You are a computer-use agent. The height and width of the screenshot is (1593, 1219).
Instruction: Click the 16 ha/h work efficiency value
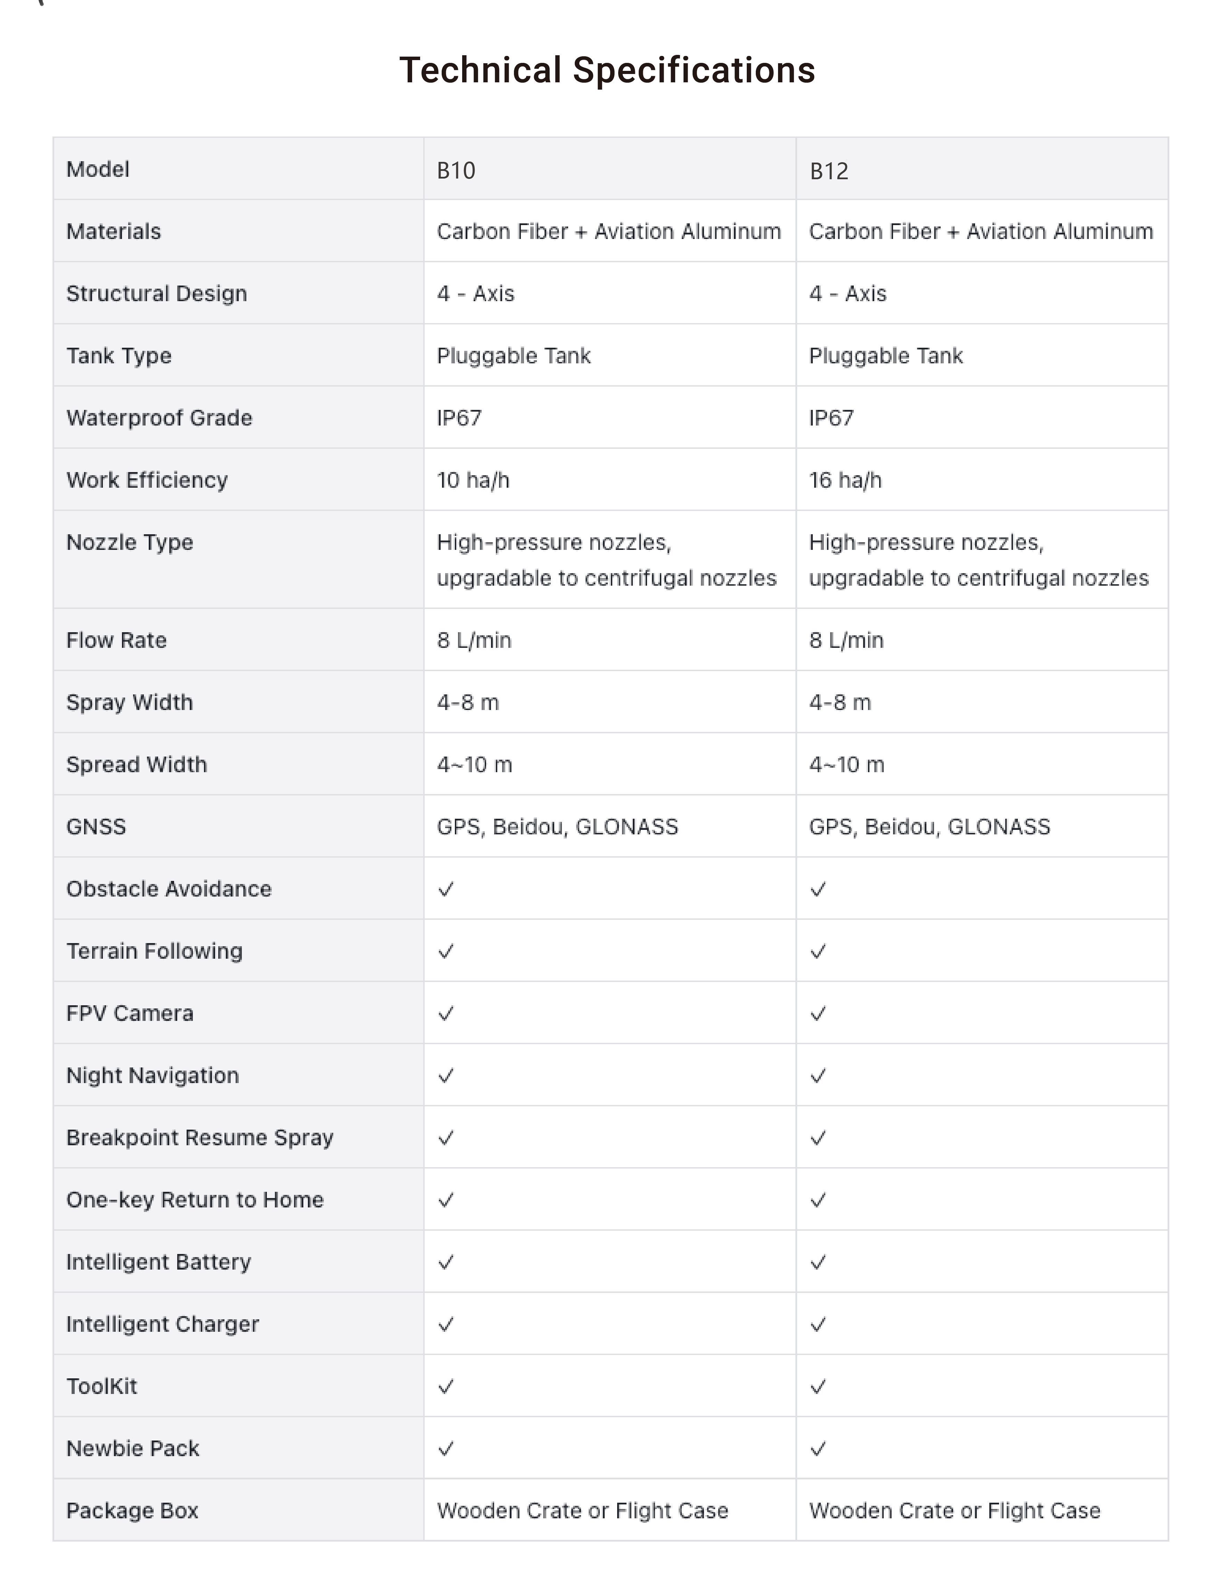click(x=845, y=480)
